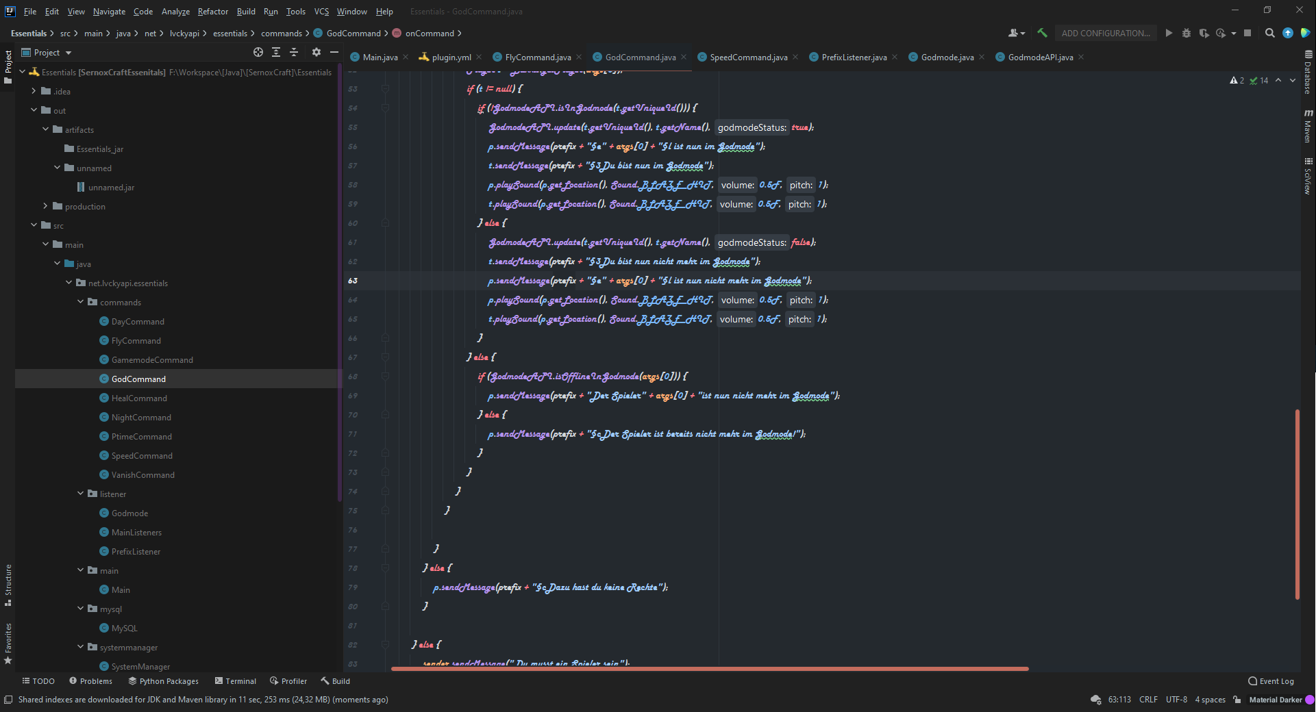Switch to the SpeedCommand.java tab
The height and width of the screenshot is (712, 1316).
748,58
